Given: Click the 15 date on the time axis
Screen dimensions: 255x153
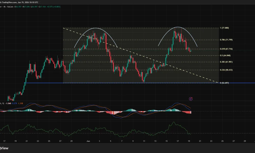Looking at the screenshot, I should (167, 141).
